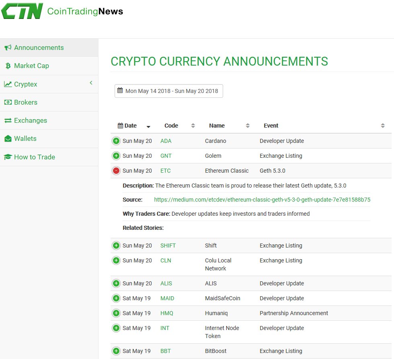Click the calendar icon in date range picker
Viewport: 394px width, 359px height.
120,91
